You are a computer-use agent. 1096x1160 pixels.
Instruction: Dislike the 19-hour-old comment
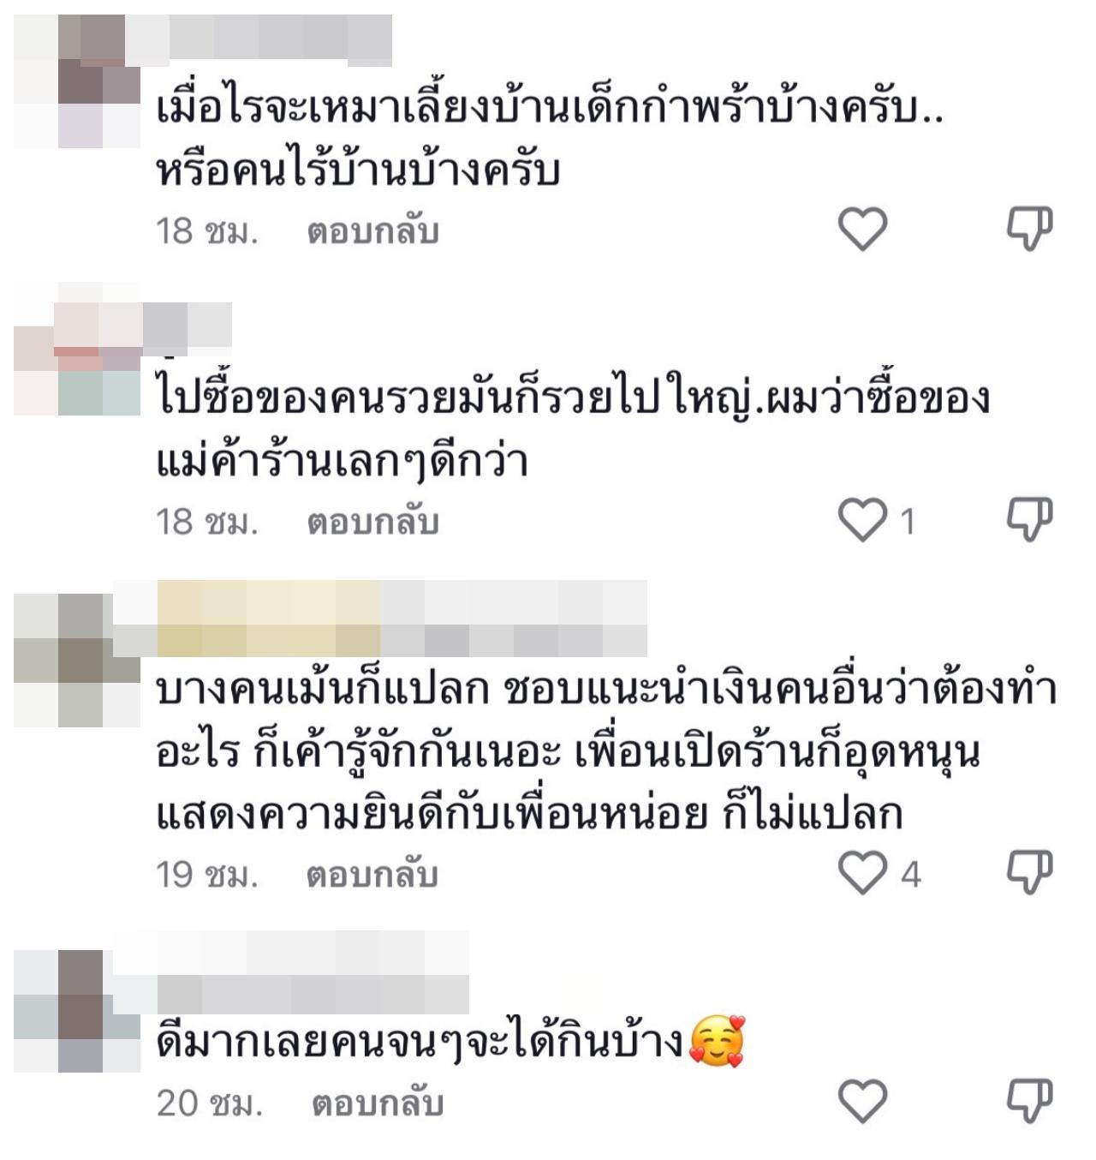coord(1029,873)
